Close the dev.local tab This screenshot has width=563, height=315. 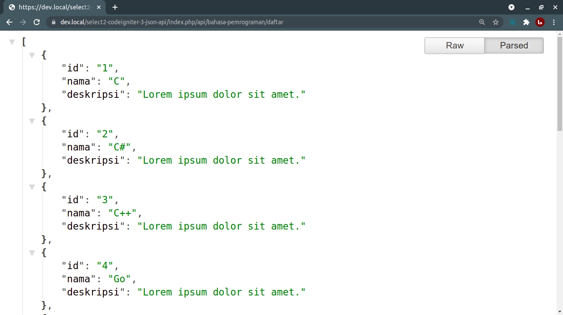tap(99, 7)
